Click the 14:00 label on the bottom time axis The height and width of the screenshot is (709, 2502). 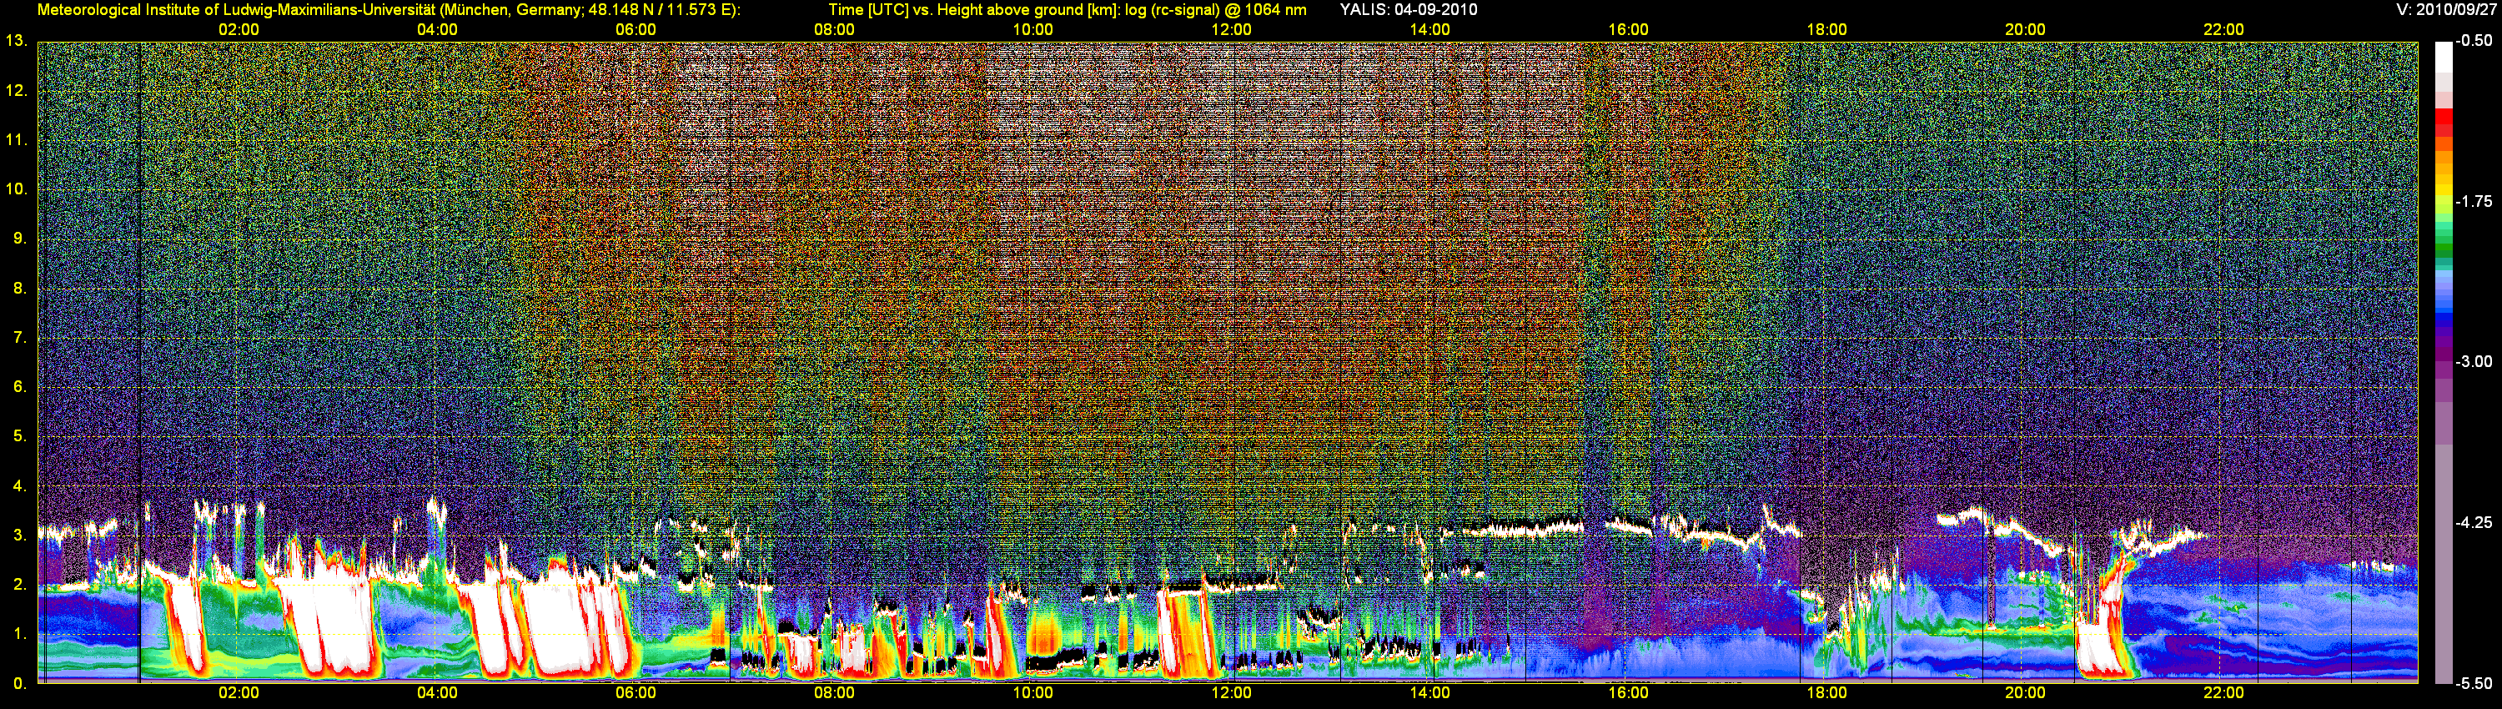pos(1429,693)
